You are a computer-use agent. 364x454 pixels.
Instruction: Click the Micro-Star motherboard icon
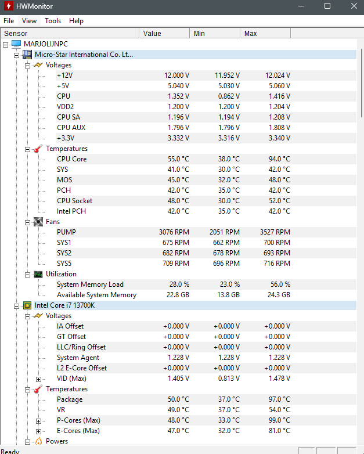coord(27,55)
